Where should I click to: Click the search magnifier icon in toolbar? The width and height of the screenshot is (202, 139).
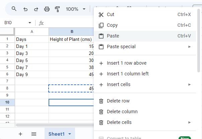[x=14, y=9]
